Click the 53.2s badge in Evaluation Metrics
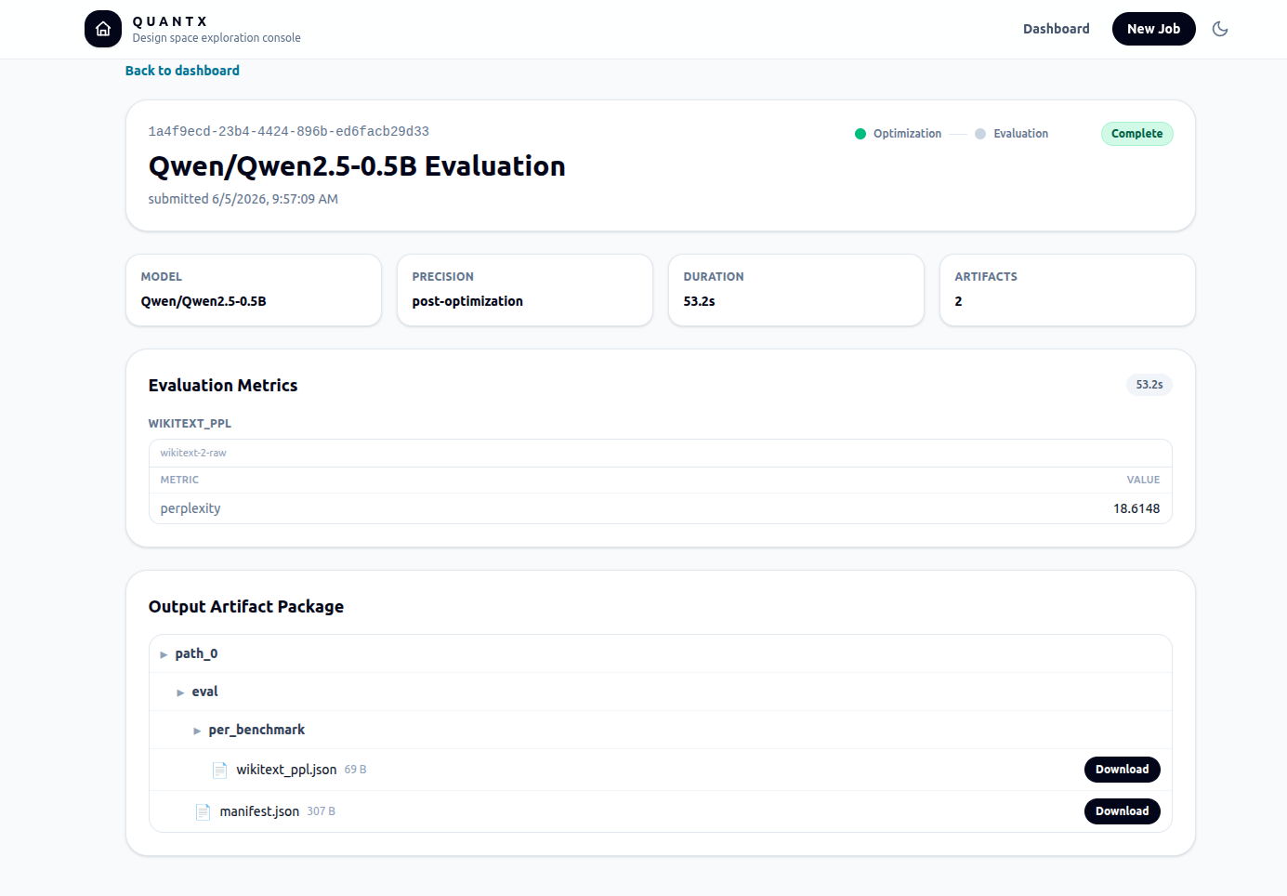Screen dimensions: 1287x896 [x=1149, y=385]
